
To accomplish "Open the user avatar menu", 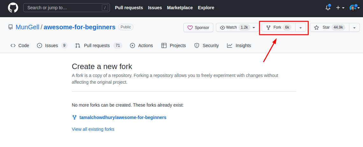I will [x=354, y=8].
